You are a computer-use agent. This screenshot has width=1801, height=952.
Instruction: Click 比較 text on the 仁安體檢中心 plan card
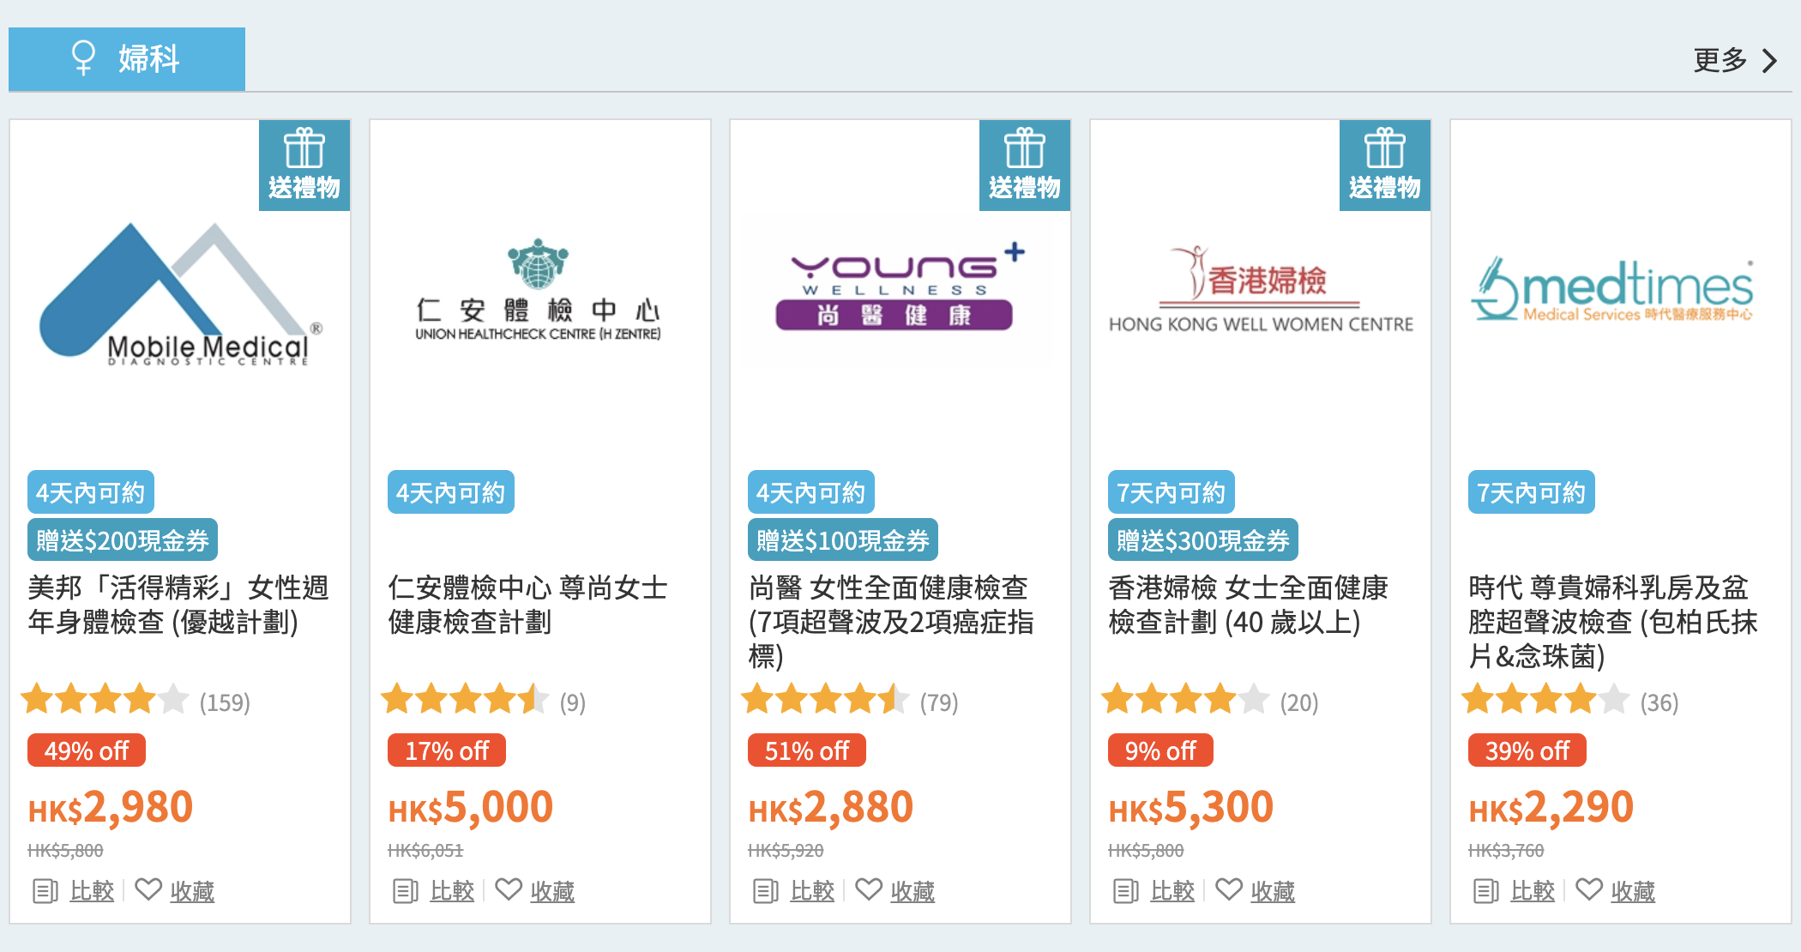pos(452,891)
